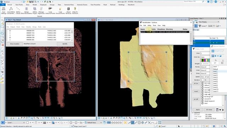Open Define Project tool

35,11
